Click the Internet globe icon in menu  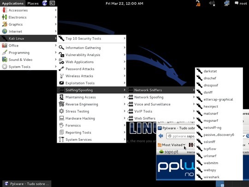[x=5, y=31]
